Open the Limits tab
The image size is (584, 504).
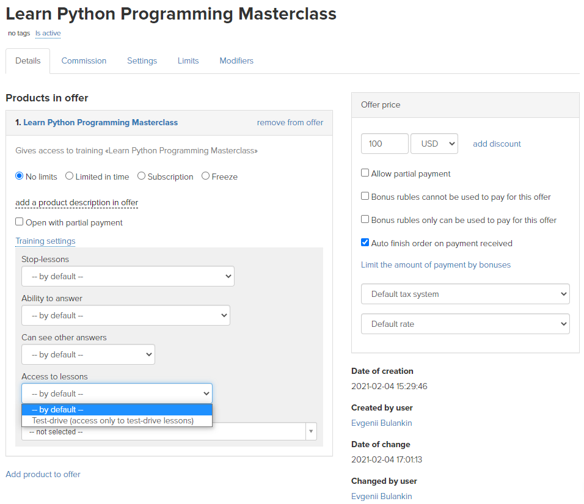[x=188, y=60]
